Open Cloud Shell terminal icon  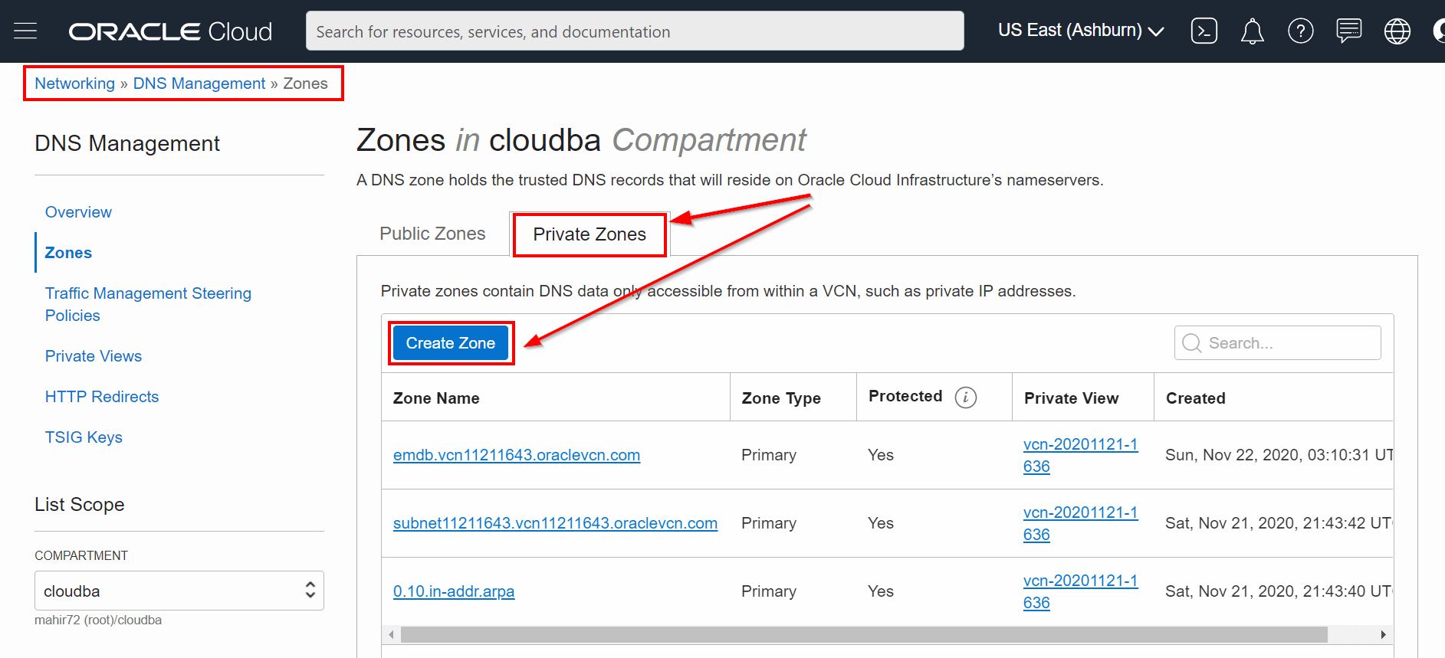pyautogui.click(x=1204, y=31)
